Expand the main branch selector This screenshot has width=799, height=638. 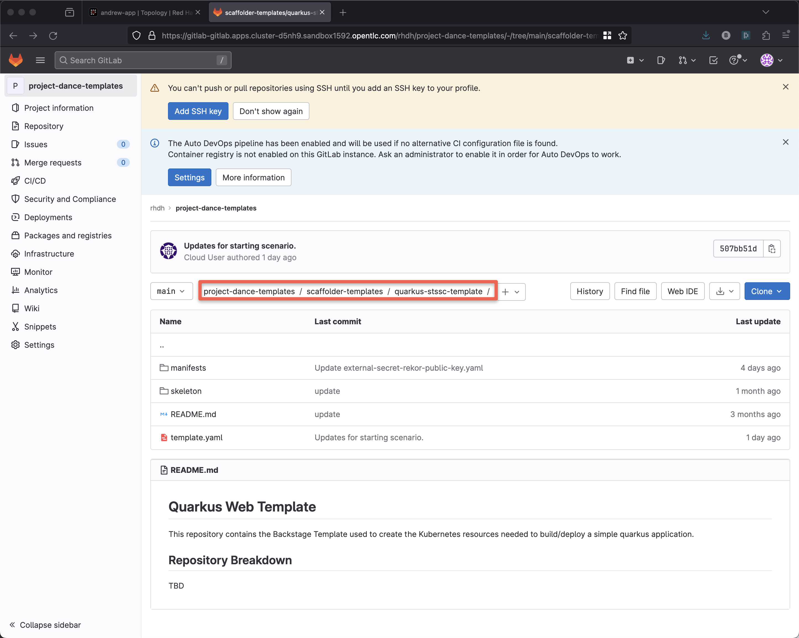(x=171, y=291)
